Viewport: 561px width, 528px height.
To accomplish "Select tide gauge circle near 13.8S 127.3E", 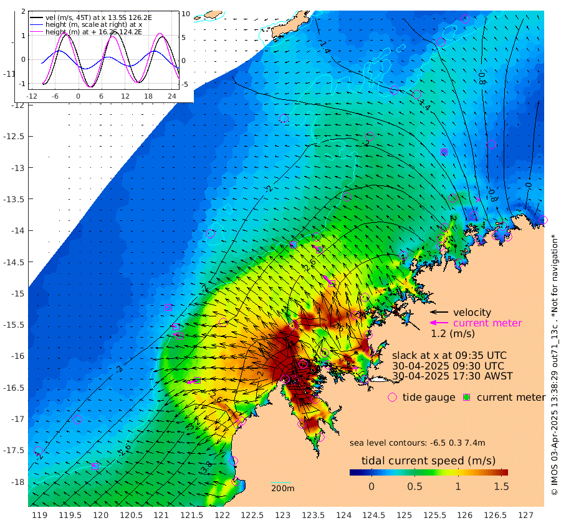I will 543,220.
